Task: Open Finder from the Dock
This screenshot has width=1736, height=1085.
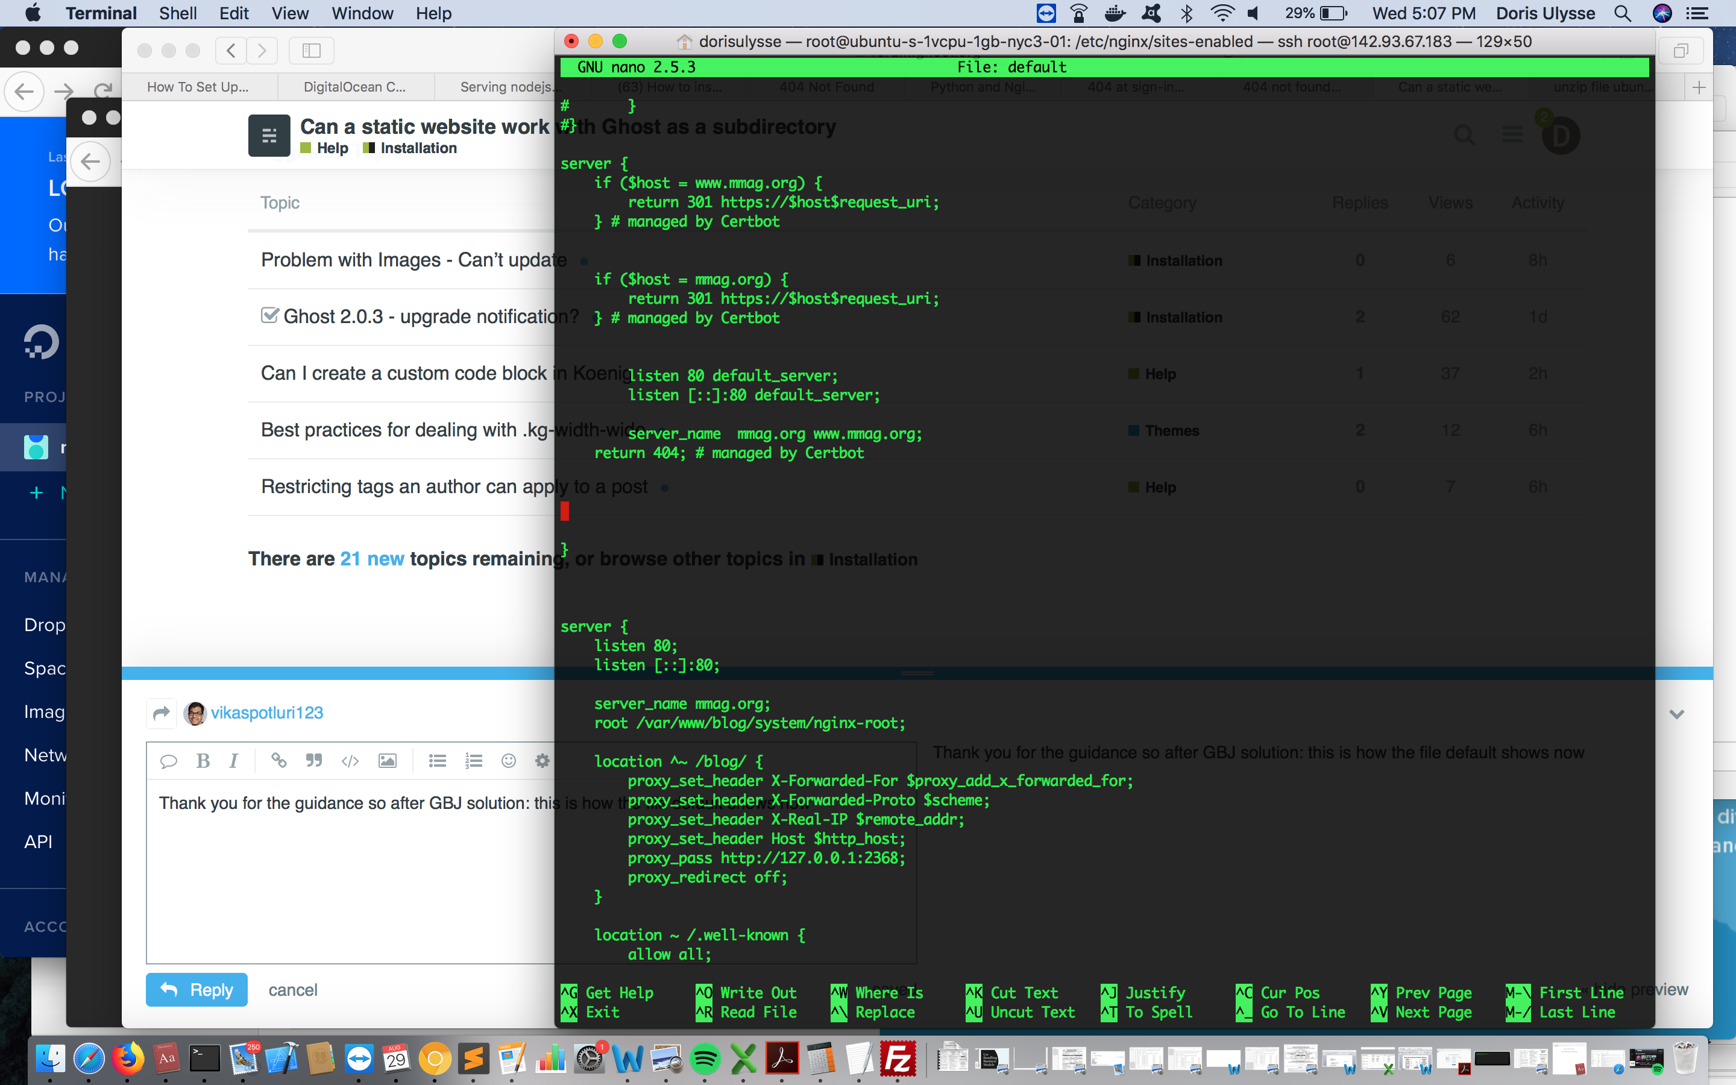Action: click(50, 1058)
